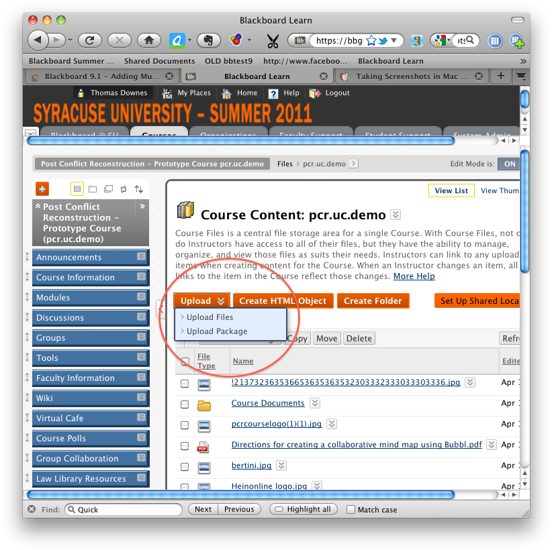
Task: Open options chevron beside Course Documents
Action: pyautogui.click(x=315, y=403)
